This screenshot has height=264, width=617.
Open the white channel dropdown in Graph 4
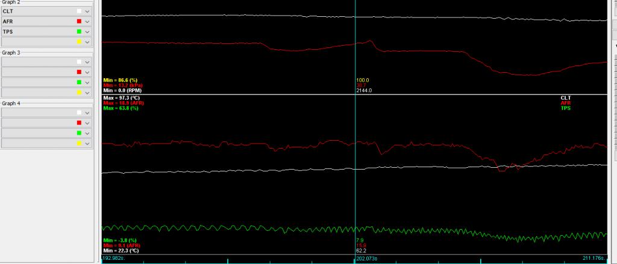coord(87,112)
